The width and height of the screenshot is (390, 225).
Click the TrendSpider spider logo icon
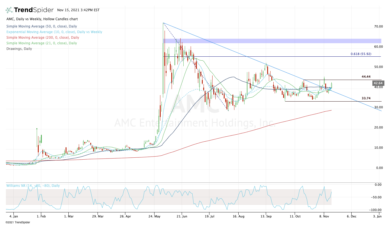coord(9,10)
